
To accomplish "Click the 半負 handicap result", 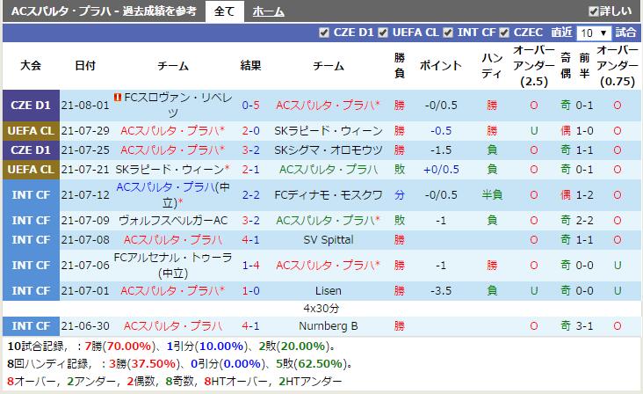I will (492, 195).
